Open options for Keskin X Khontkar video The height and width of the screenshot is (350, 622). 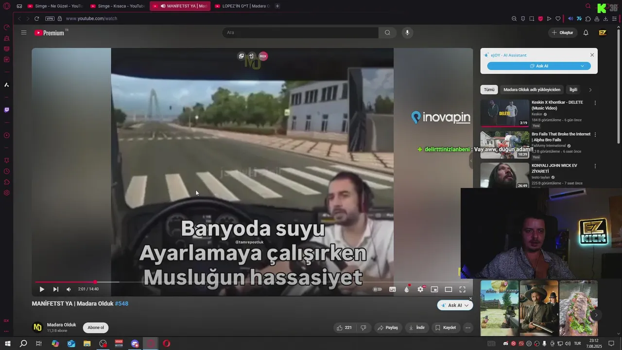[x=595, y=103]
